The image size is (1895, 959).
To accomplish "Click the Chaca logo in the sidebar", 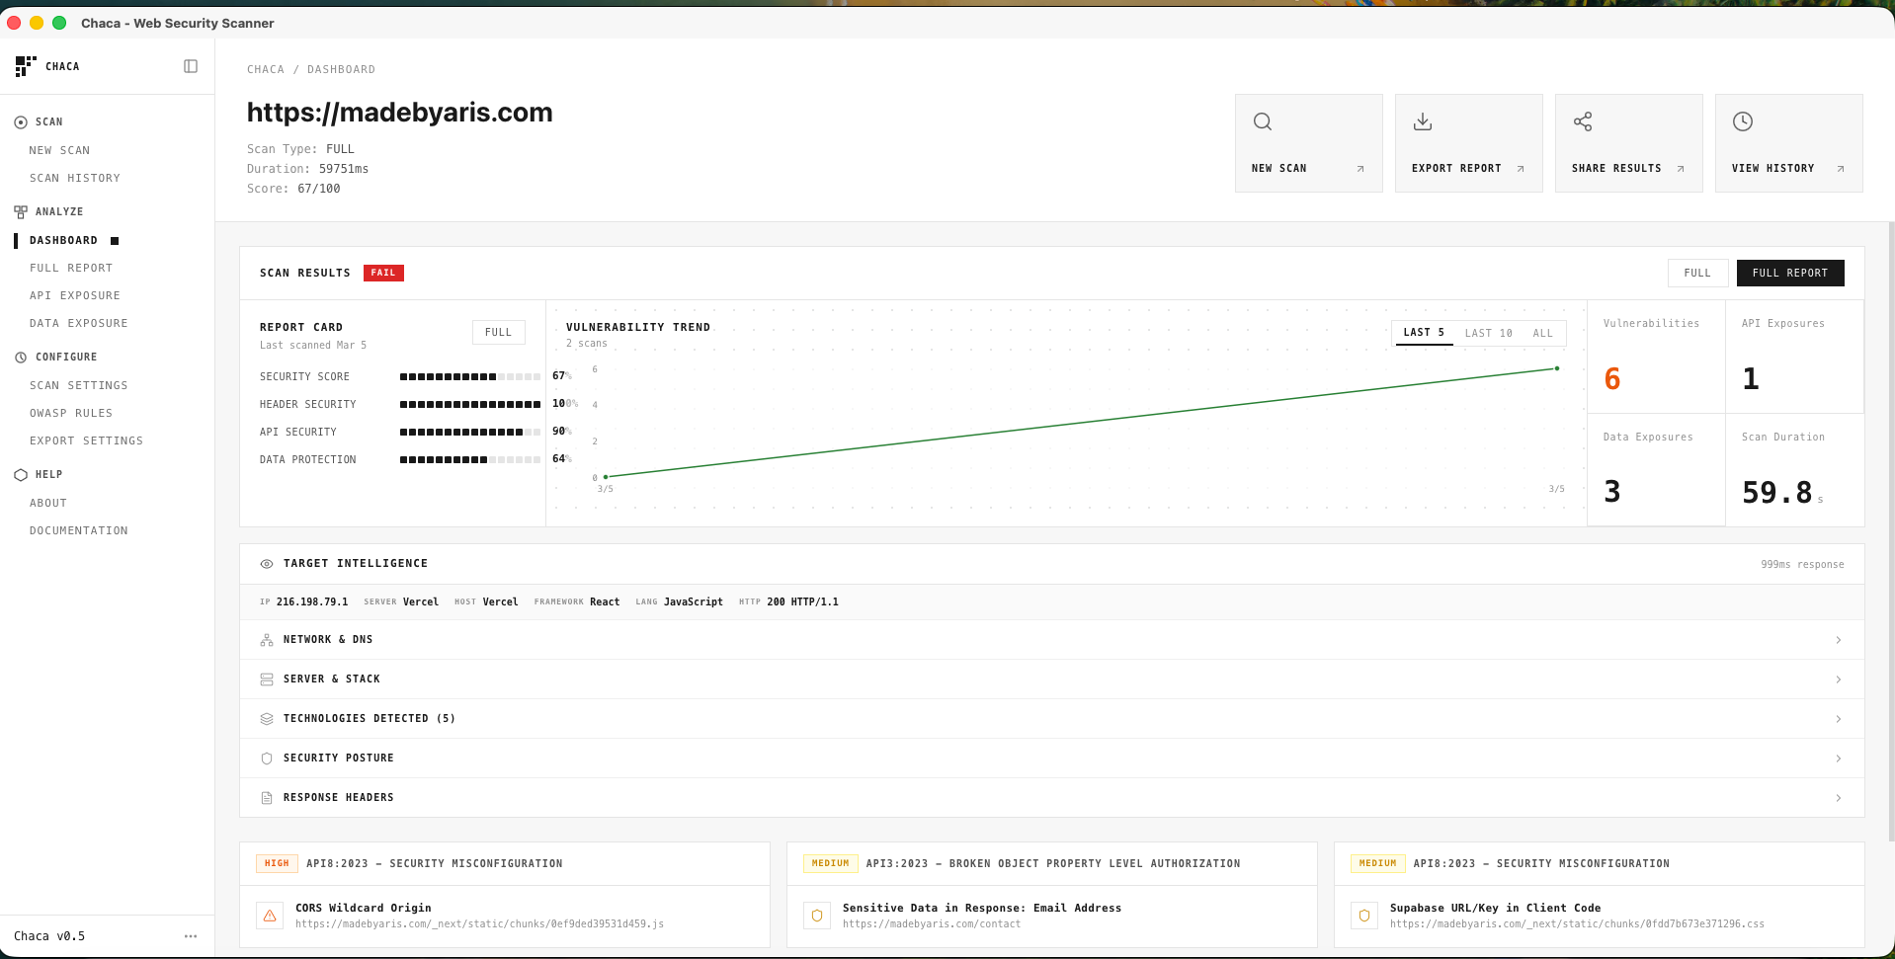I will coord(26,65).
